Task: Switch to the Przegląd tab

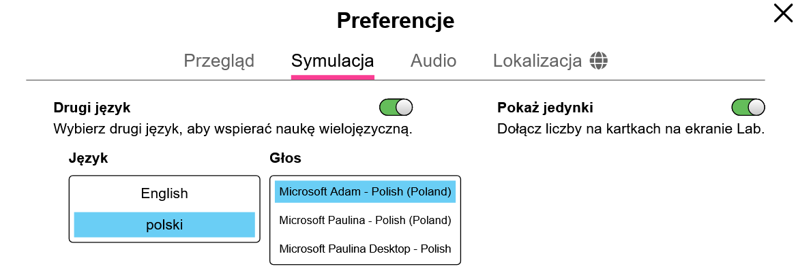Action: [219, 61]
